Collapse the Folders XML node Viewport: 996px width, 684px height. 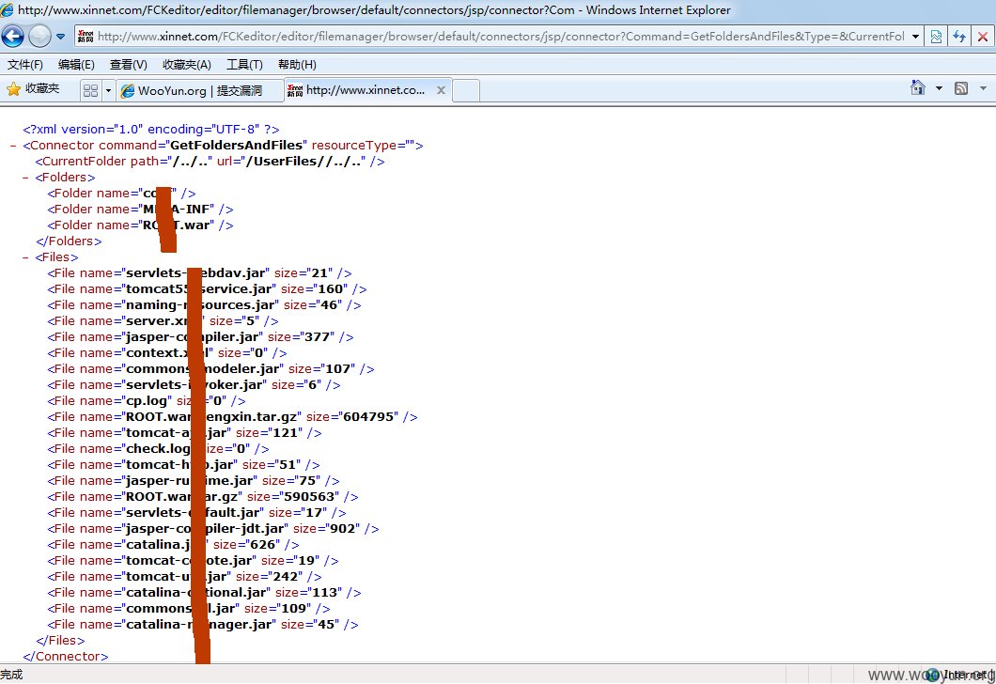(25, 178)
